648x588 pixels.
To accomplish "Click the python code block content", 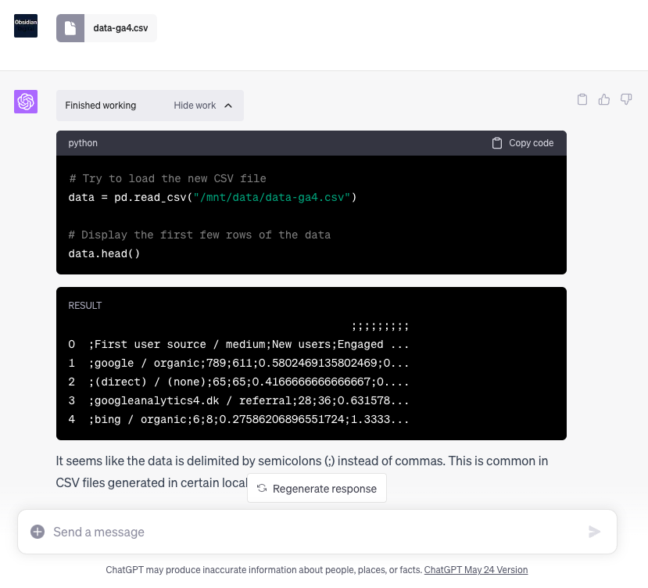I will pos(311,215).
